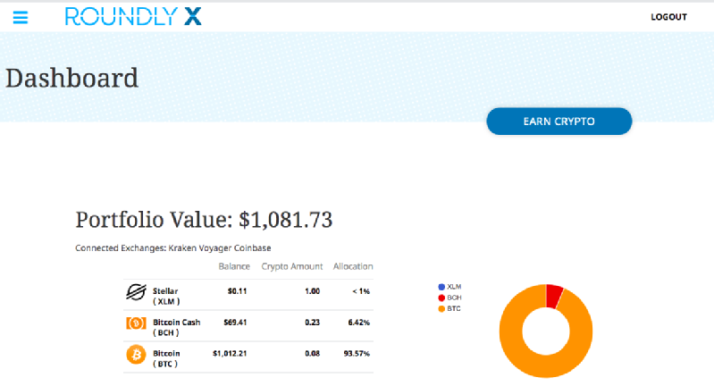
Task: Select the Bitcoin ( BTC ) name
Action: click(x=166, y=358)
